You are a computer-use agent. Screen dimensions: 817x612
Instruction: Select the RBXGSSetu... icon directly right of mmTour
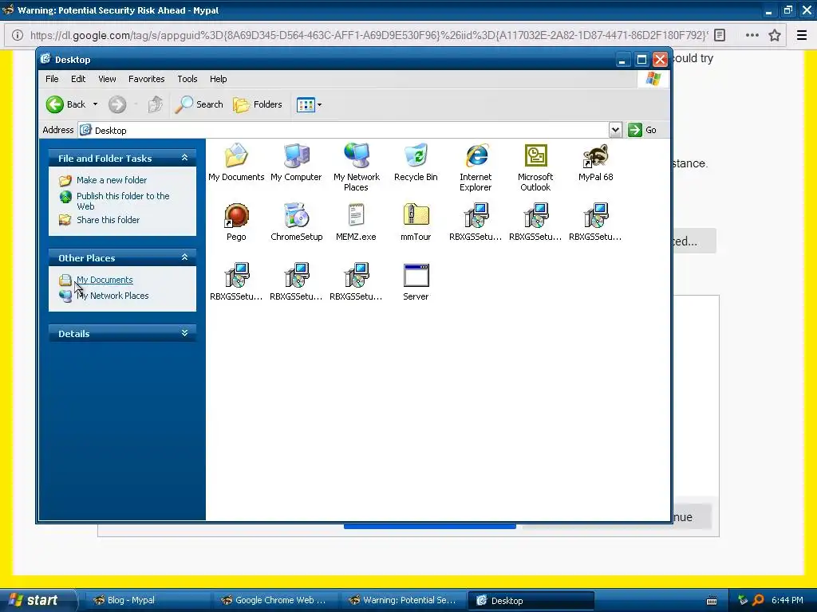click(476, 222)
